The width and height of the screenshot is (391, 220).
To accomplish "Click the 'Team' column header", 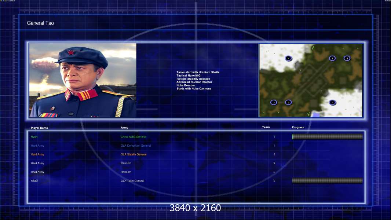I will [x=266, y=127].
